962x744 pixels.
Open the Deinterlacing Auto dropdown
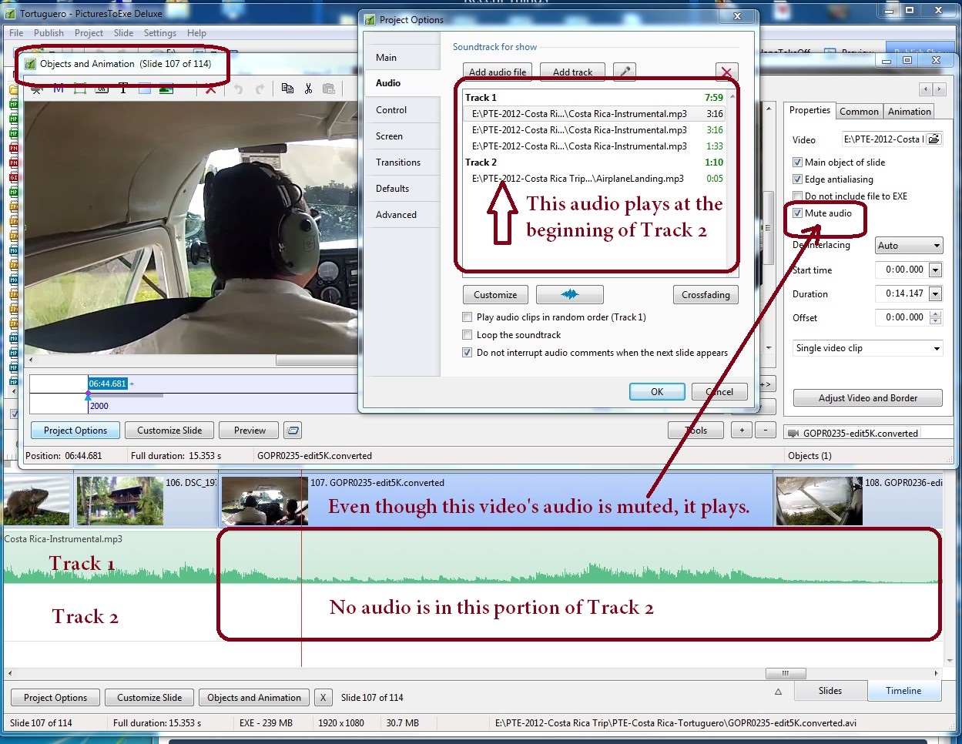point(909,246)
